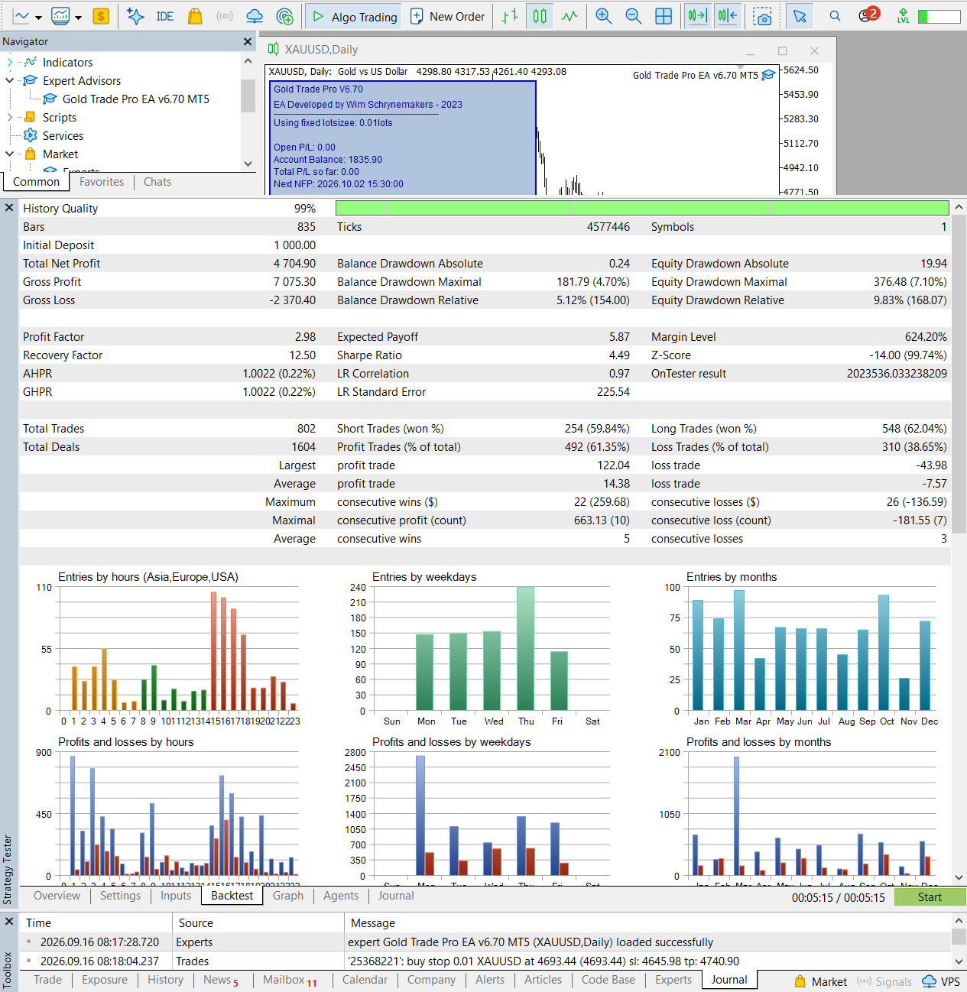Viewport: 967px width, 992px height.
Task: Switch chart to line chart mode
Action: (x=569, y=16)
